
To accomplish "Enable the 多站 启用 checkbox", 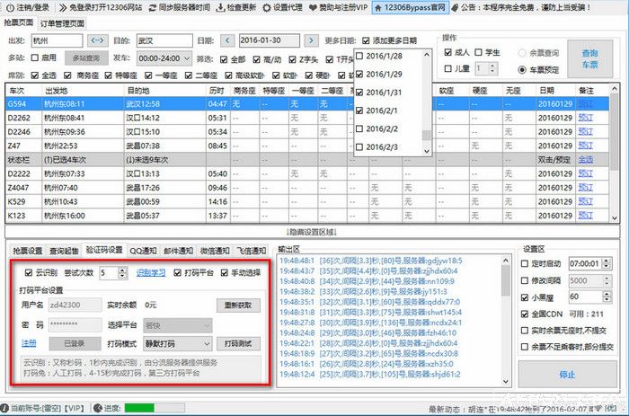I will click(35, 58).
